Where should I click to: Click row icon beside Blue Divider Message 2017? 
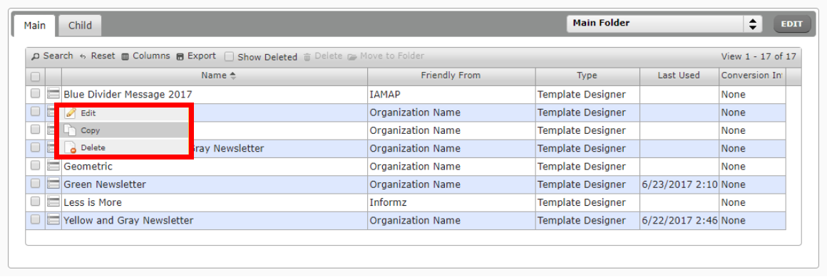pyautogui.click(x=53, y=94)
